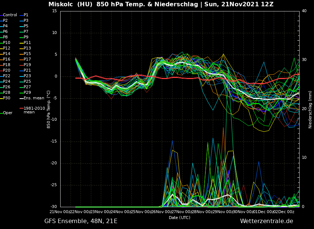Image resolution: width=314 pixels, height=229 pixels.
Task: Click the Wetterzentrale.de link text
Action: 266,221
